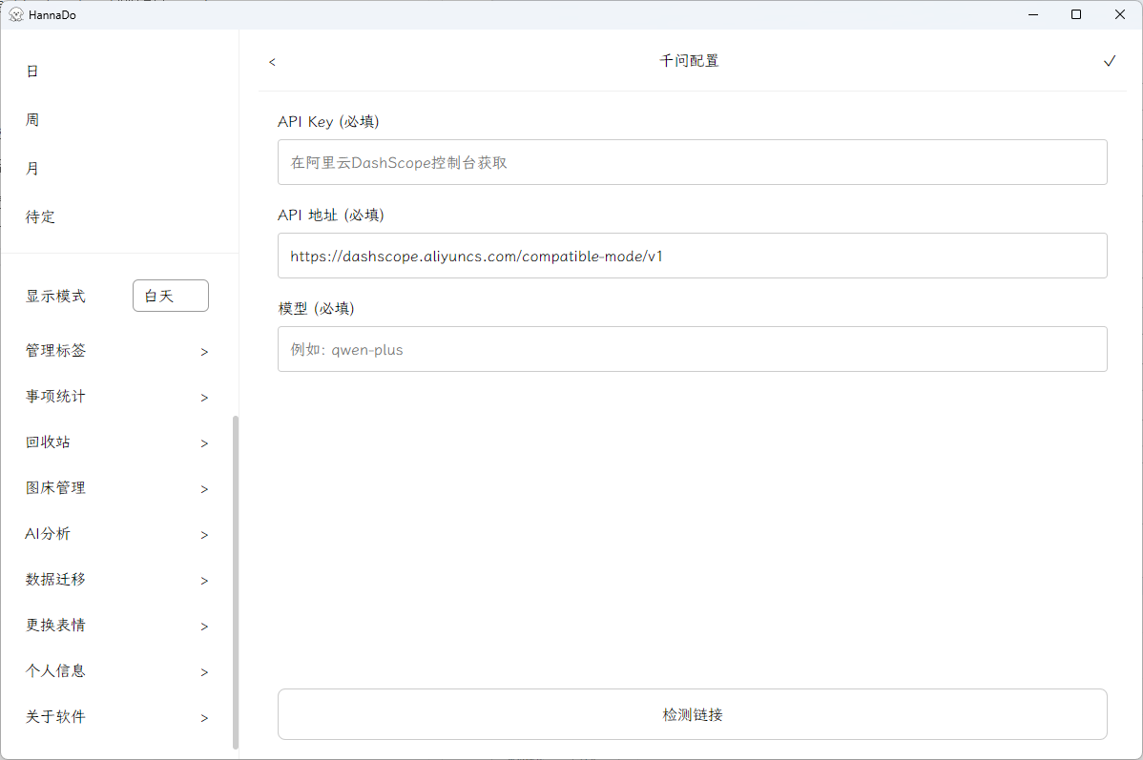Click the HannaDo app logo icon

click(15, 14)
